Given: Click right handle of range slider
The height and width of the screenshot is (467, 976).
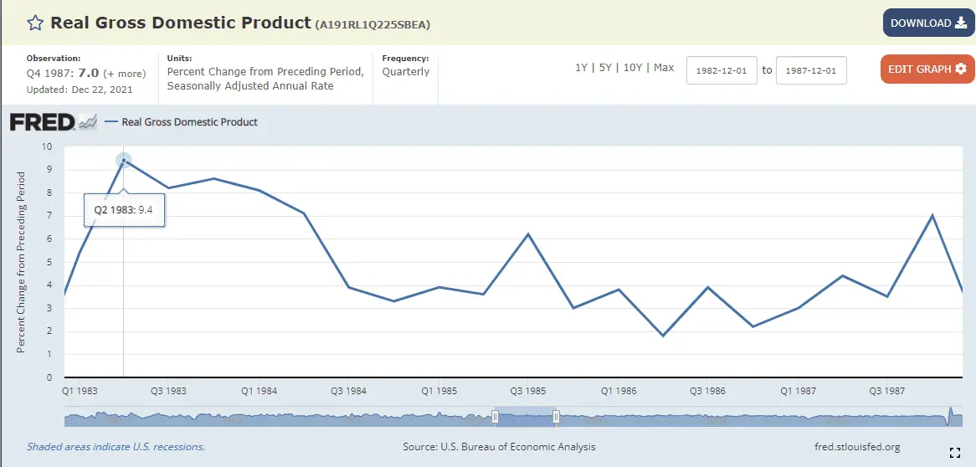Looking at the screenshot, I should pos(556,417).
